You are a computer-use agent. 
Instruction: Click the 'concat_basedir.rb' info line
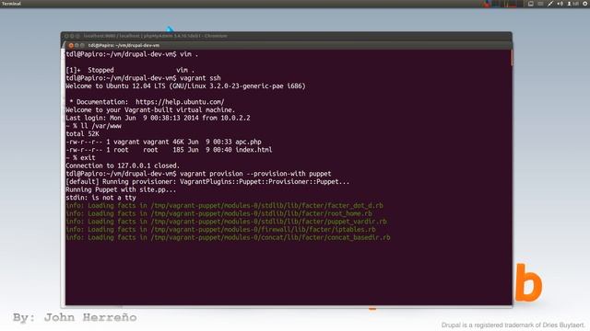(228, 237)
